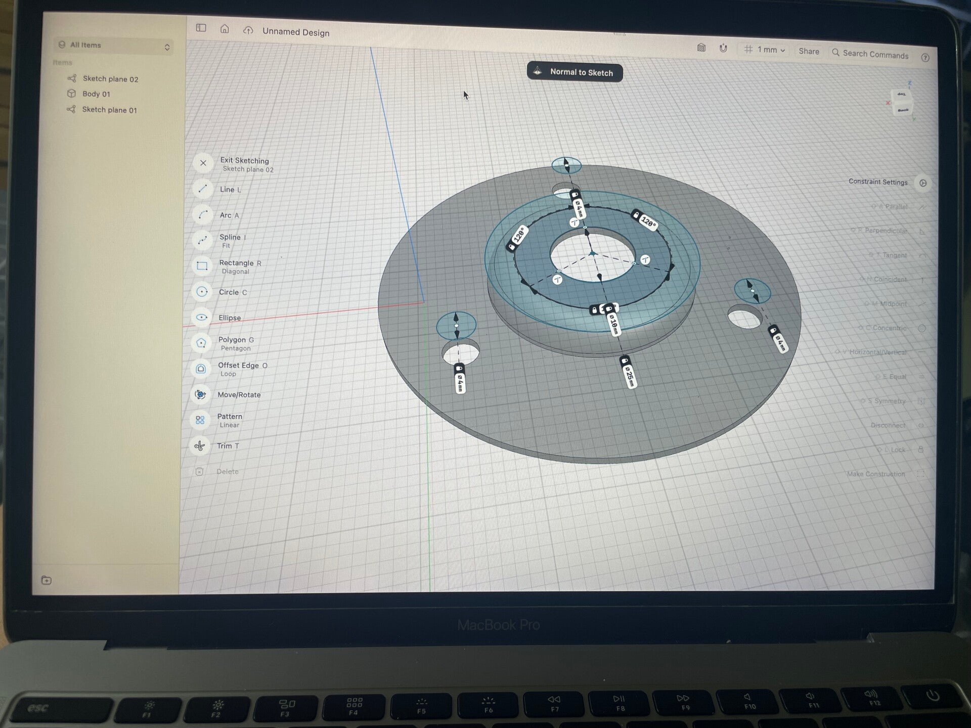
Task: Activate the Move/Rotate tool
Action: [x=200, y=394]
